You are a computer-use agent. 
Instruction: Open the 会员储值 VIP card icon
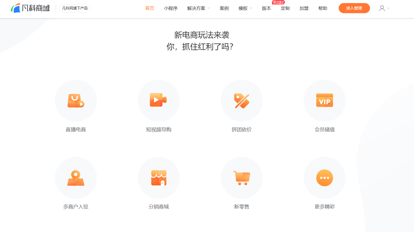(325, 100)
